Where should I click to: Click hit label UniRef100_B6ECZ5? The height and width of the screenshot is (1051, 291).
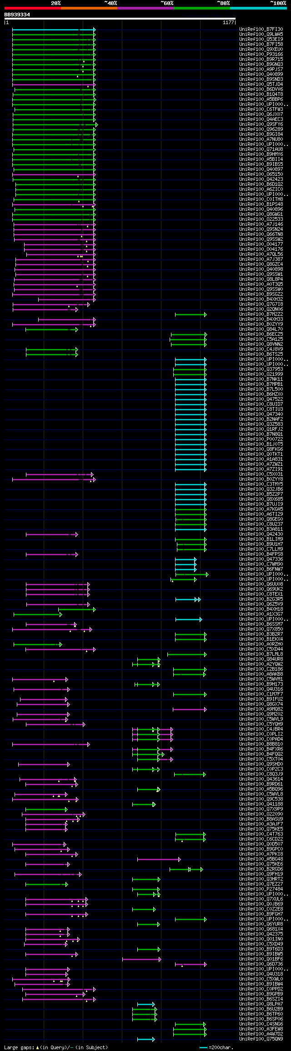tap(261, 334)
